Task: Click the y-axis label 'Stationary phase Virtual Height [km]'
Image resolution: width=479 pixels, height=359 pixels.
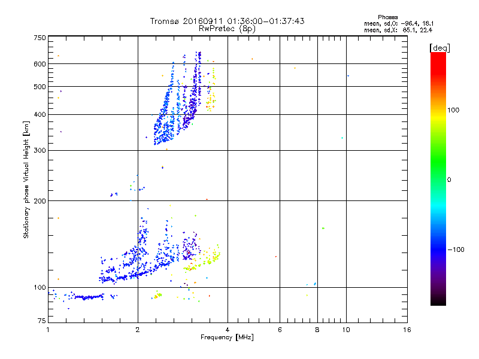Action: tap(26, 180)
